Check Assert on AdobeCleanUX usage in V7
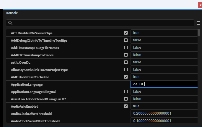202x127 pixels. tap(126, 99)
